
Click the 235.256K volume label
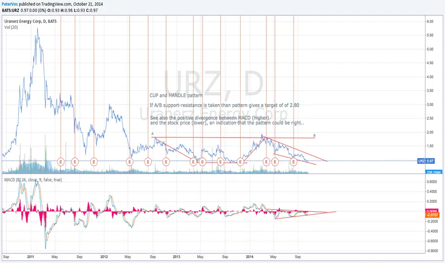pos(434,172)
